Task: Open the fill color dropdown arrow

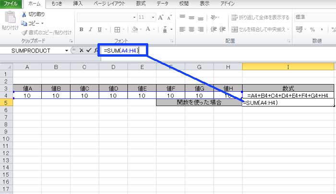Action: (x=141, y=29)
